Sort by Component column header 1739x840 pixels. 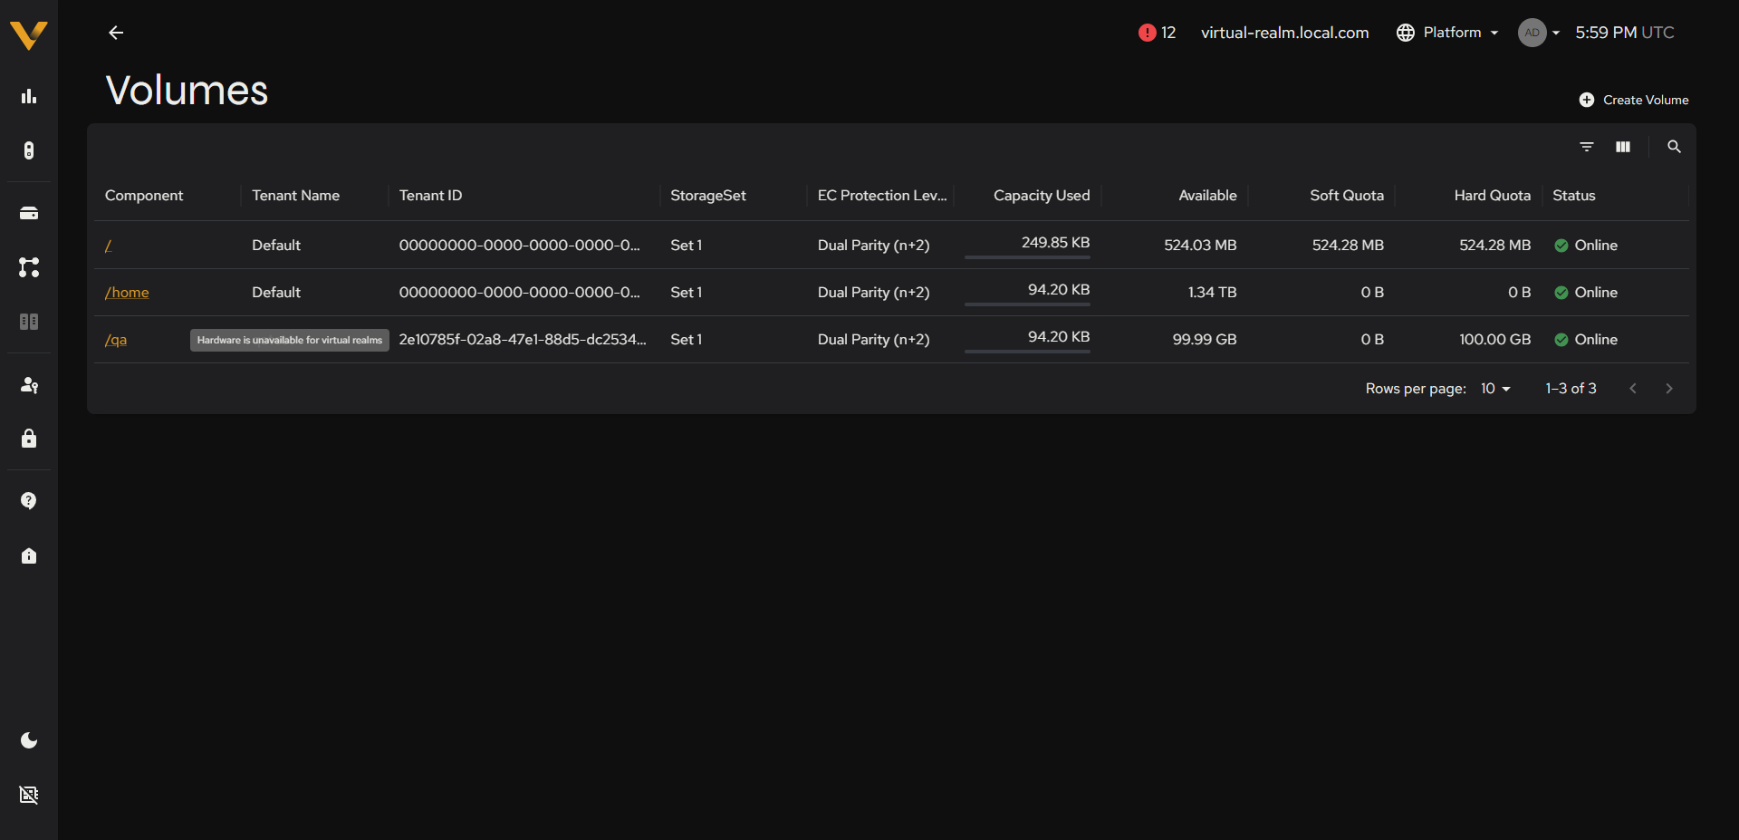pos(144,196)
